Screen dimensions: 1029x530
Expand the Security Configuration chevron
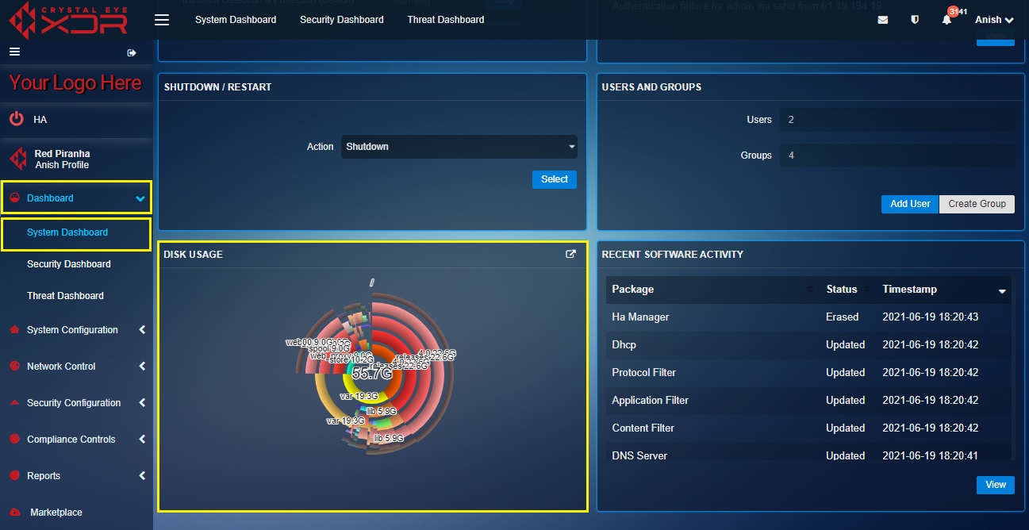(x=142, y=403)
